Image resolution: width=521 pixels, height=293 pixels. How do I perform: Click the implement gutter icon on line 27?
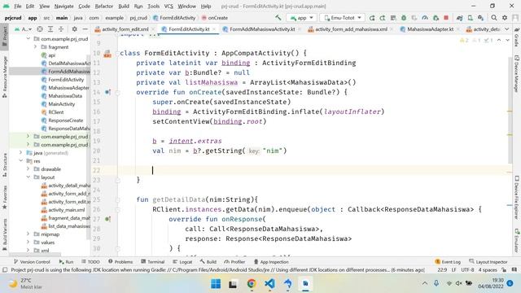click(x=107, y=219)
